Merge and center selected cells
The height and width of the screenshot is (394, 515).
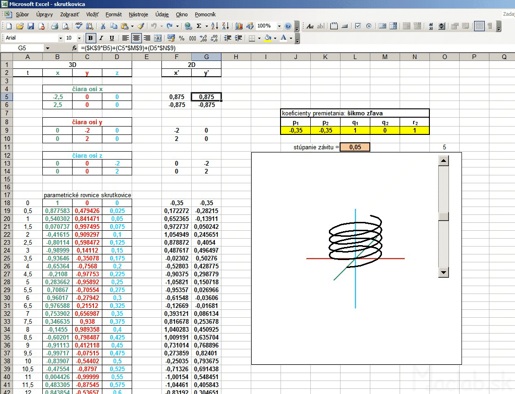click(158, 38)
